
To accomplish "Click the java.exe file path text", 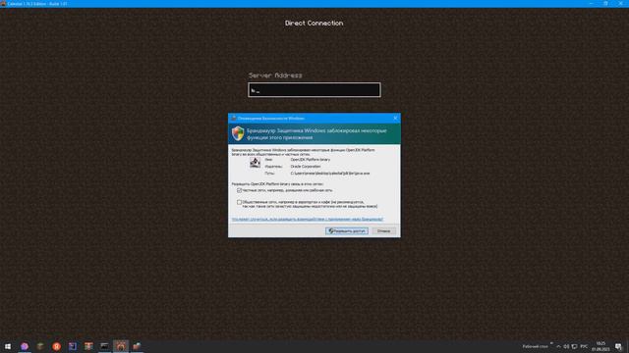I will 330,174.
